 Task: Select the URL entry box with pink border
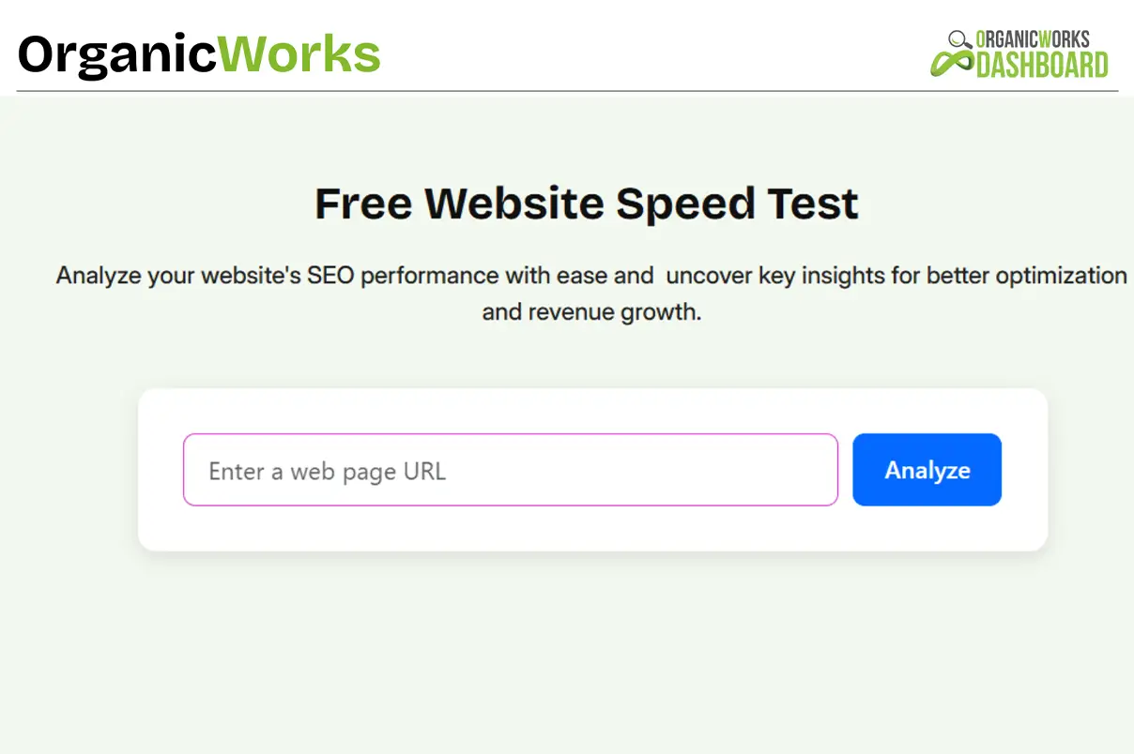(x=510, y=470)
